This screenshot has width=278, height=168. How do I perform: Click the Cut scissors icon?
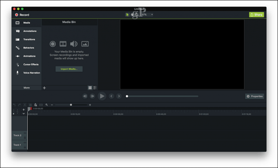click(25, 105)
